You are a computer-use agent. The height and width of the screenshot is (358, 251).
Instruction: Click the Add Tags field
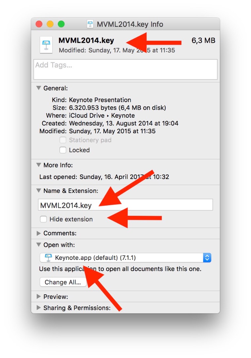[125, 69]
